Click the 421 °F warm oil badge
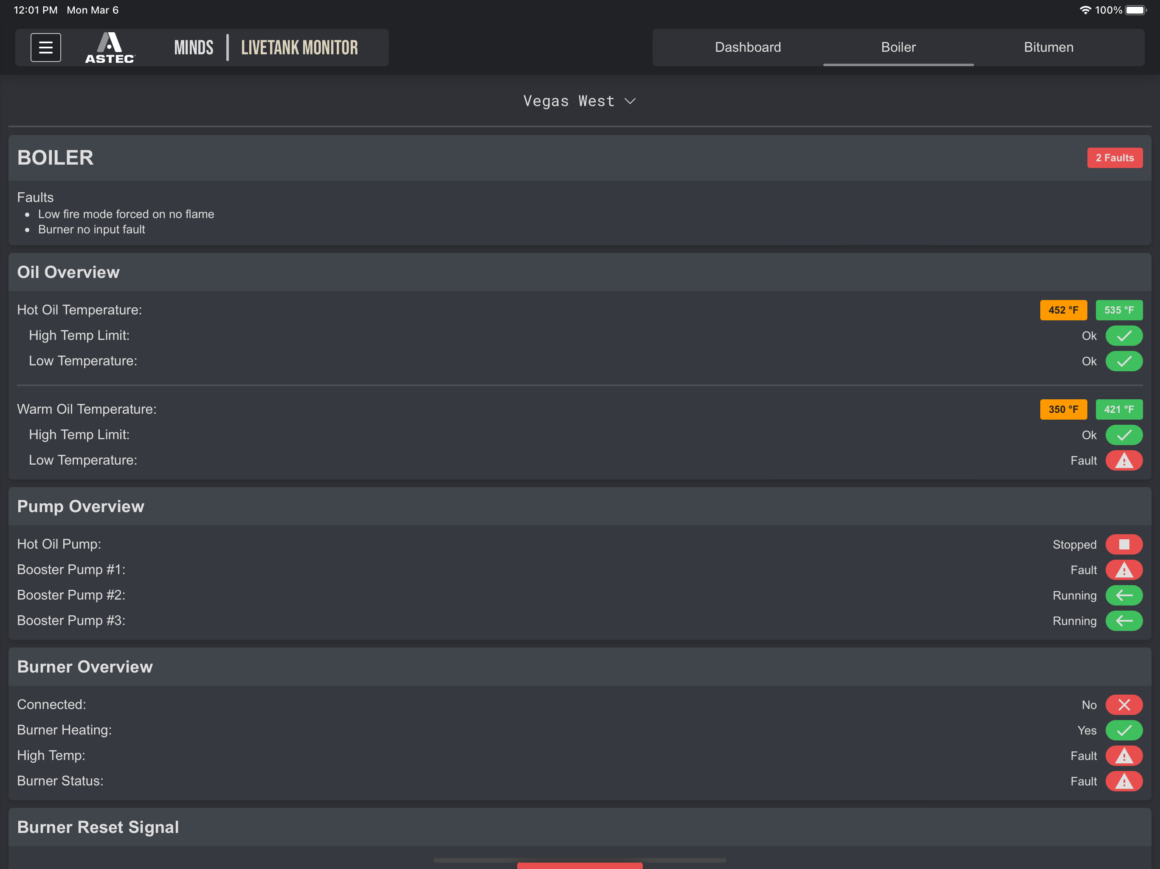 (x=1119, y=409)
